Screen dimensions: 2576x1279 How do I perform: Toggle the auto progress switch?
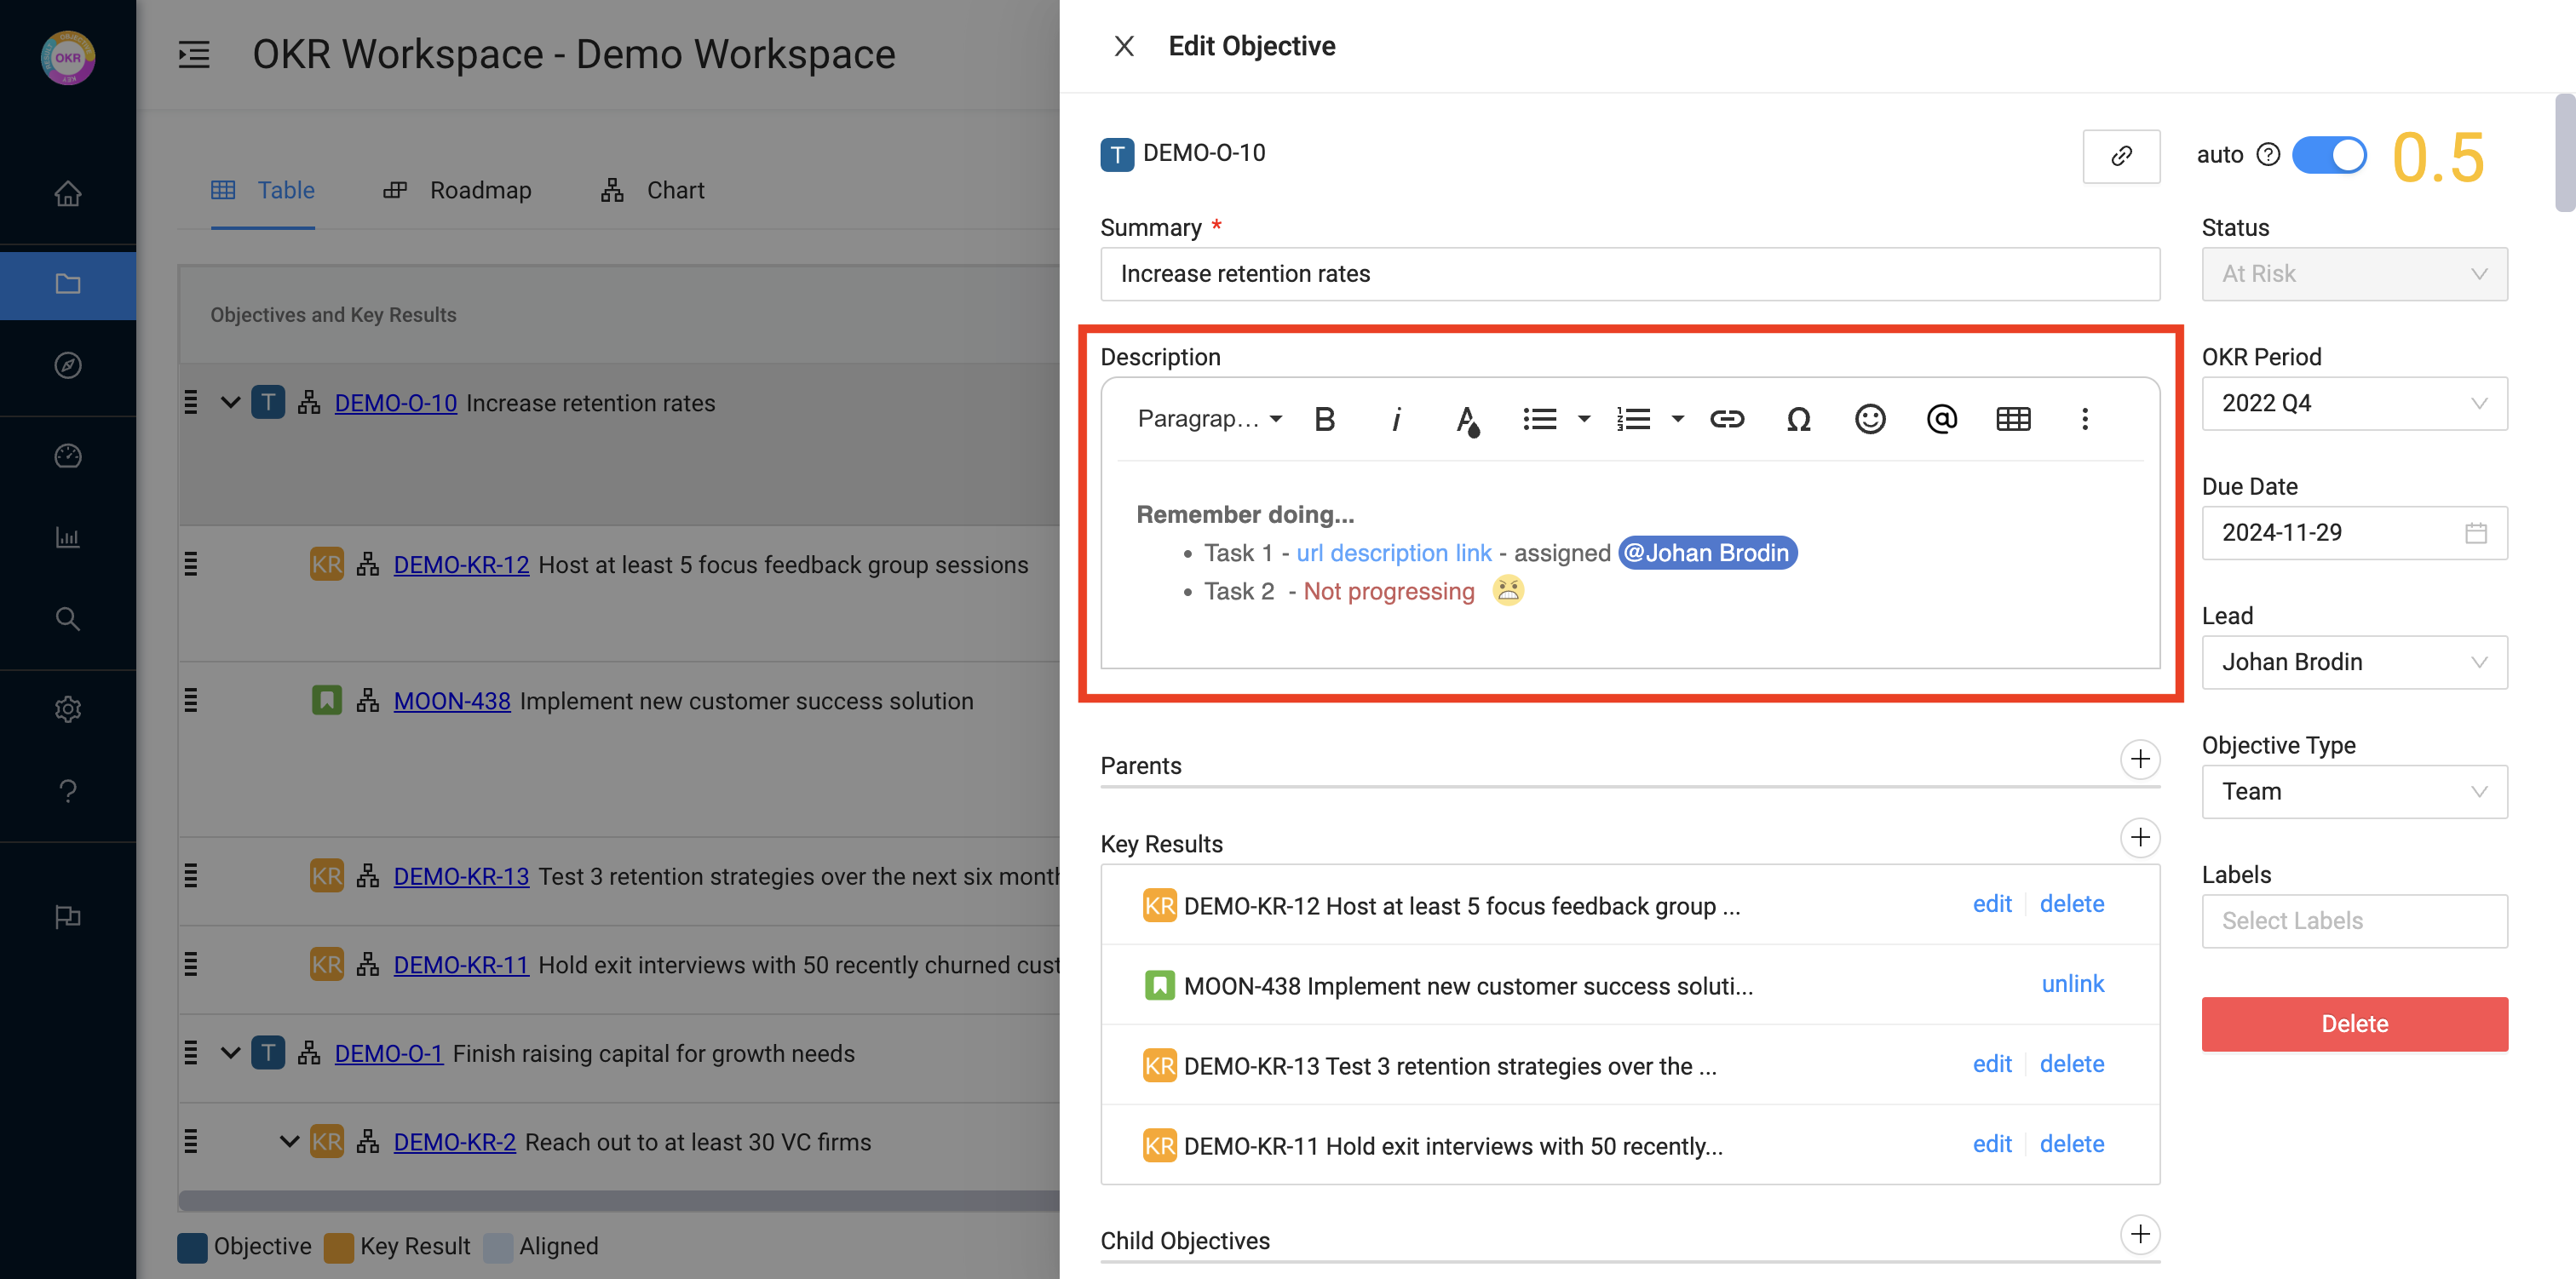click(2329, 155)
